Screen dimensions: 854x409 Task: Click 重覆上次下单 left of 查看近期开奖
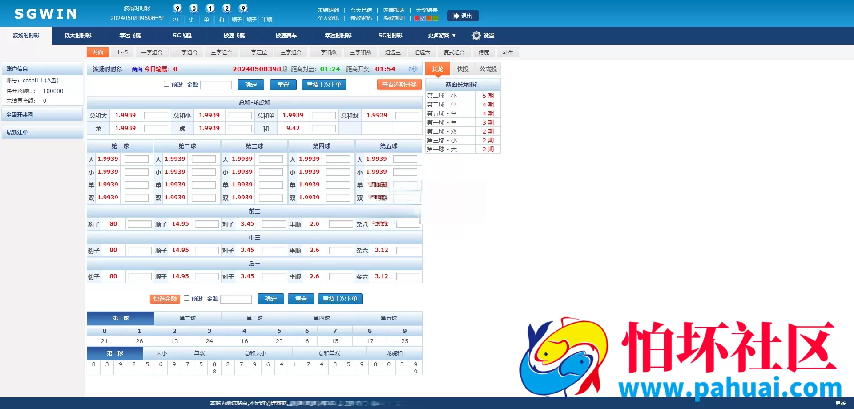point(324,85)
